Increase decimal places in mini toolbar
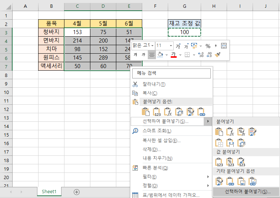The height and width of the screenshot is (198, 280). point(201,54)
